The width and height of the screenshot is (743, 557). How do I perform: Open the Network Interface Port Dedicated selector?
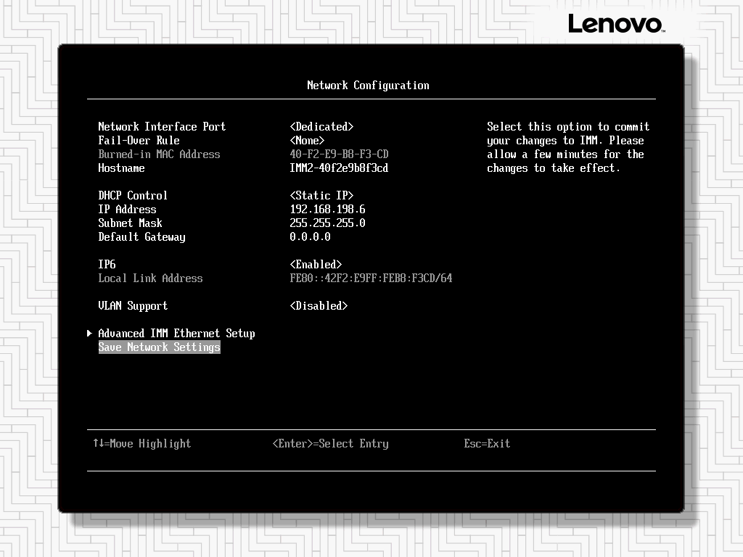pos(321,127)
